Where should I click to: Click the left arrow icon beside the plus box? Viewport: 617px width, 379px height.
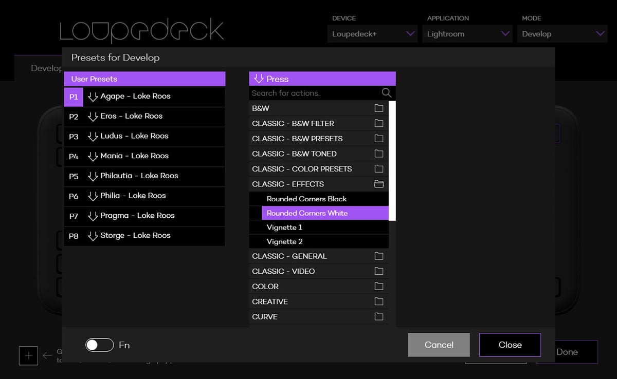[x=47, y=355]
